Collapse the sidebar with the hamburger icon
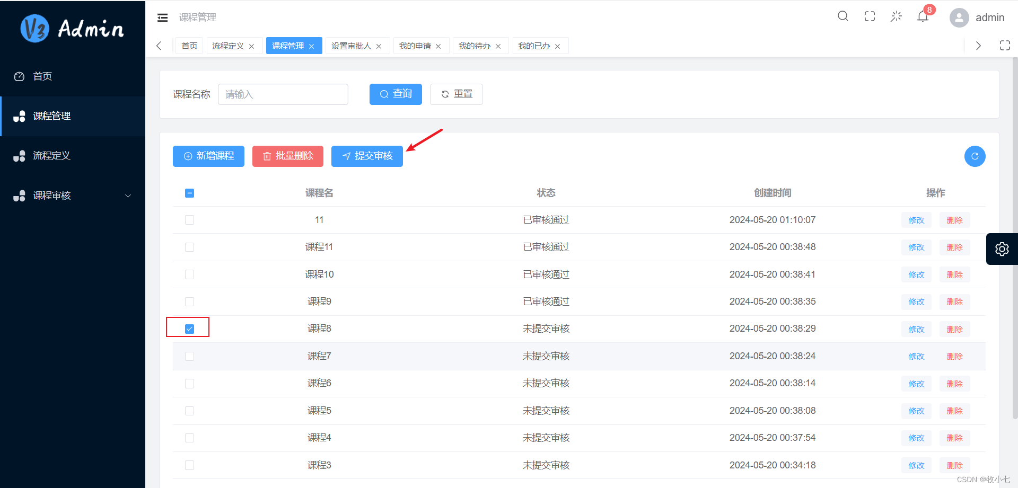The width and height of the screenshot is (1018, 488). pos(162,17)
